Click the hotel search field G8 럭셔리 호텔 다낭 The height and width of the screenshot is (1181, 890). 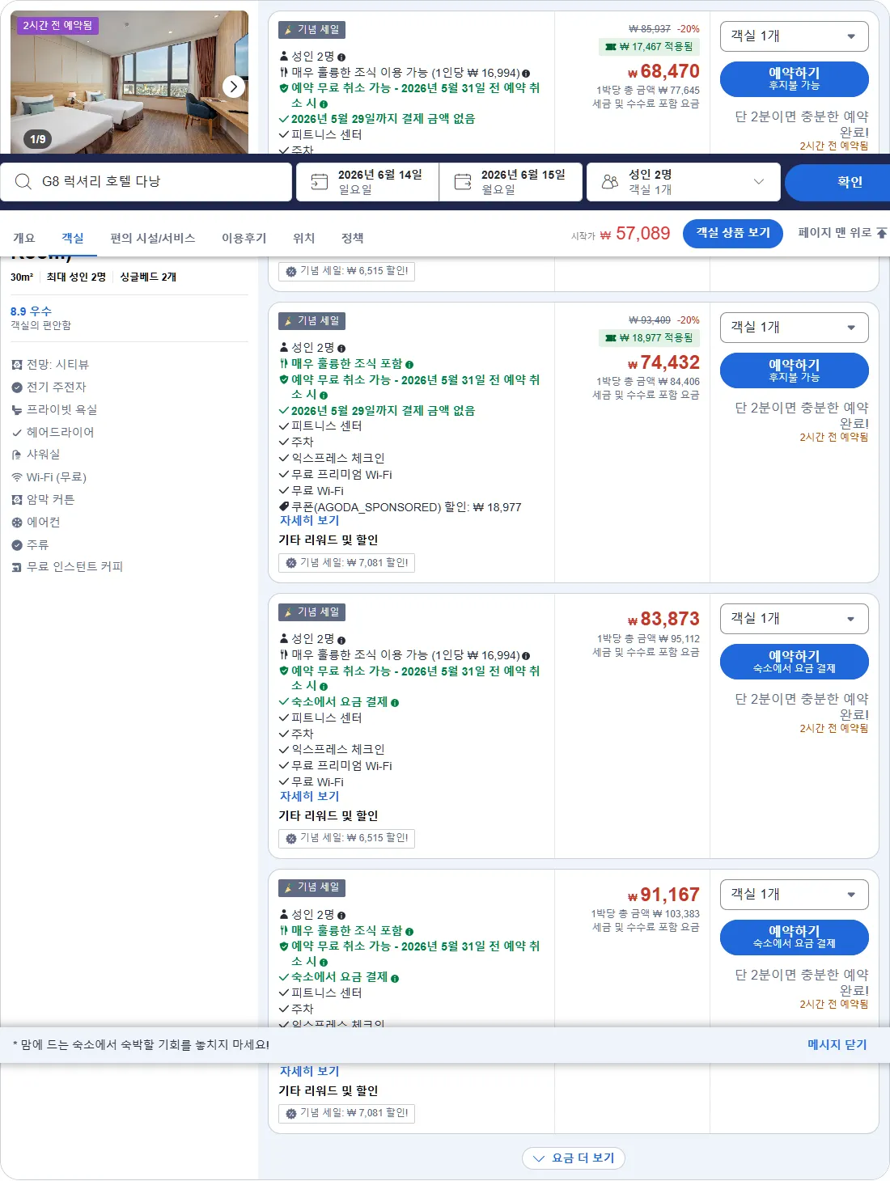coord(146,182)
